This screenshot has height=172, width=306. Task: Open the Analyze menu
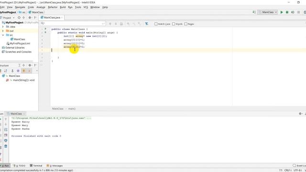tap(41, 7)
